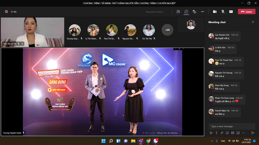Open the Windows Start menu
Screen dimensions: 259x145
point(103,141)
